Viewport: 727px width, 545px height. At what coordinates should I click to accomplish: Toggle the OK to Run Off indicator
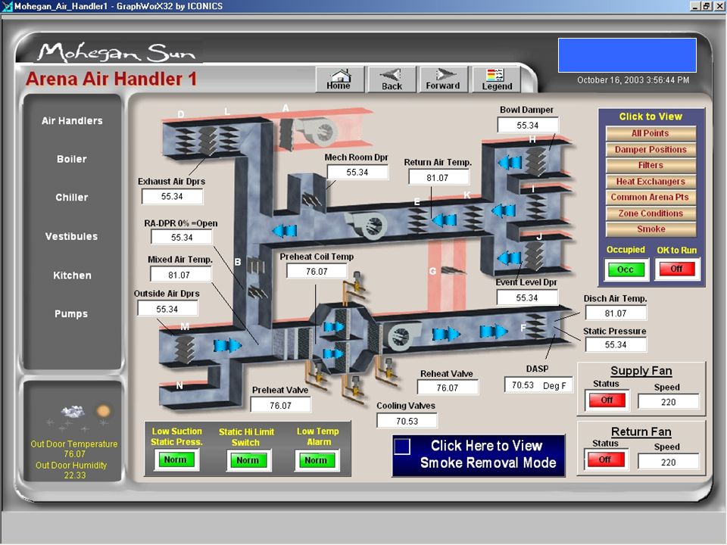click(676, 269)
